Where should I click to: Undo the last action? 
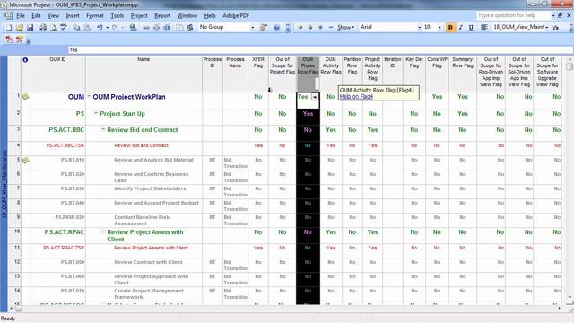[x=100, y=28]
